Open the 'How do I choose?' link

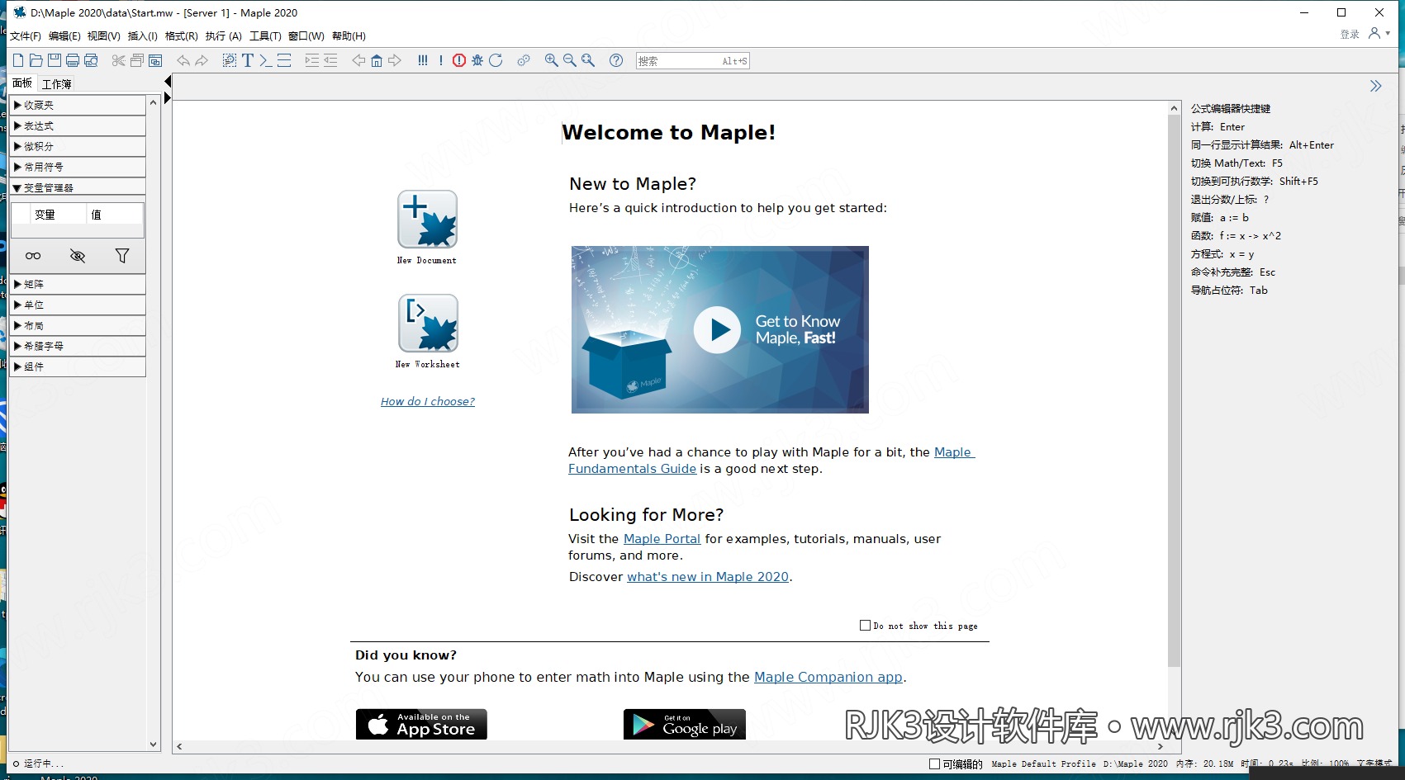428,402
